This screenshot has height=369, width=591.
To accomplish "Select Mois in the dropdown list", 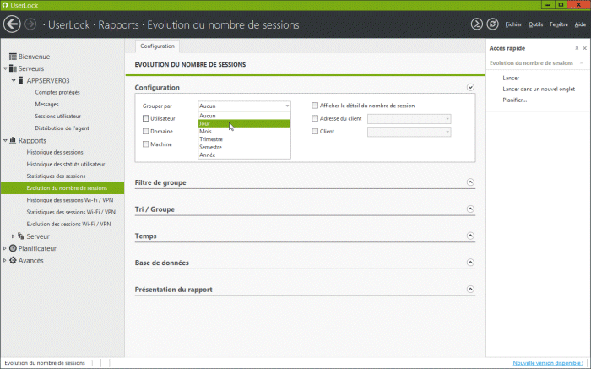I will [244, 132].
